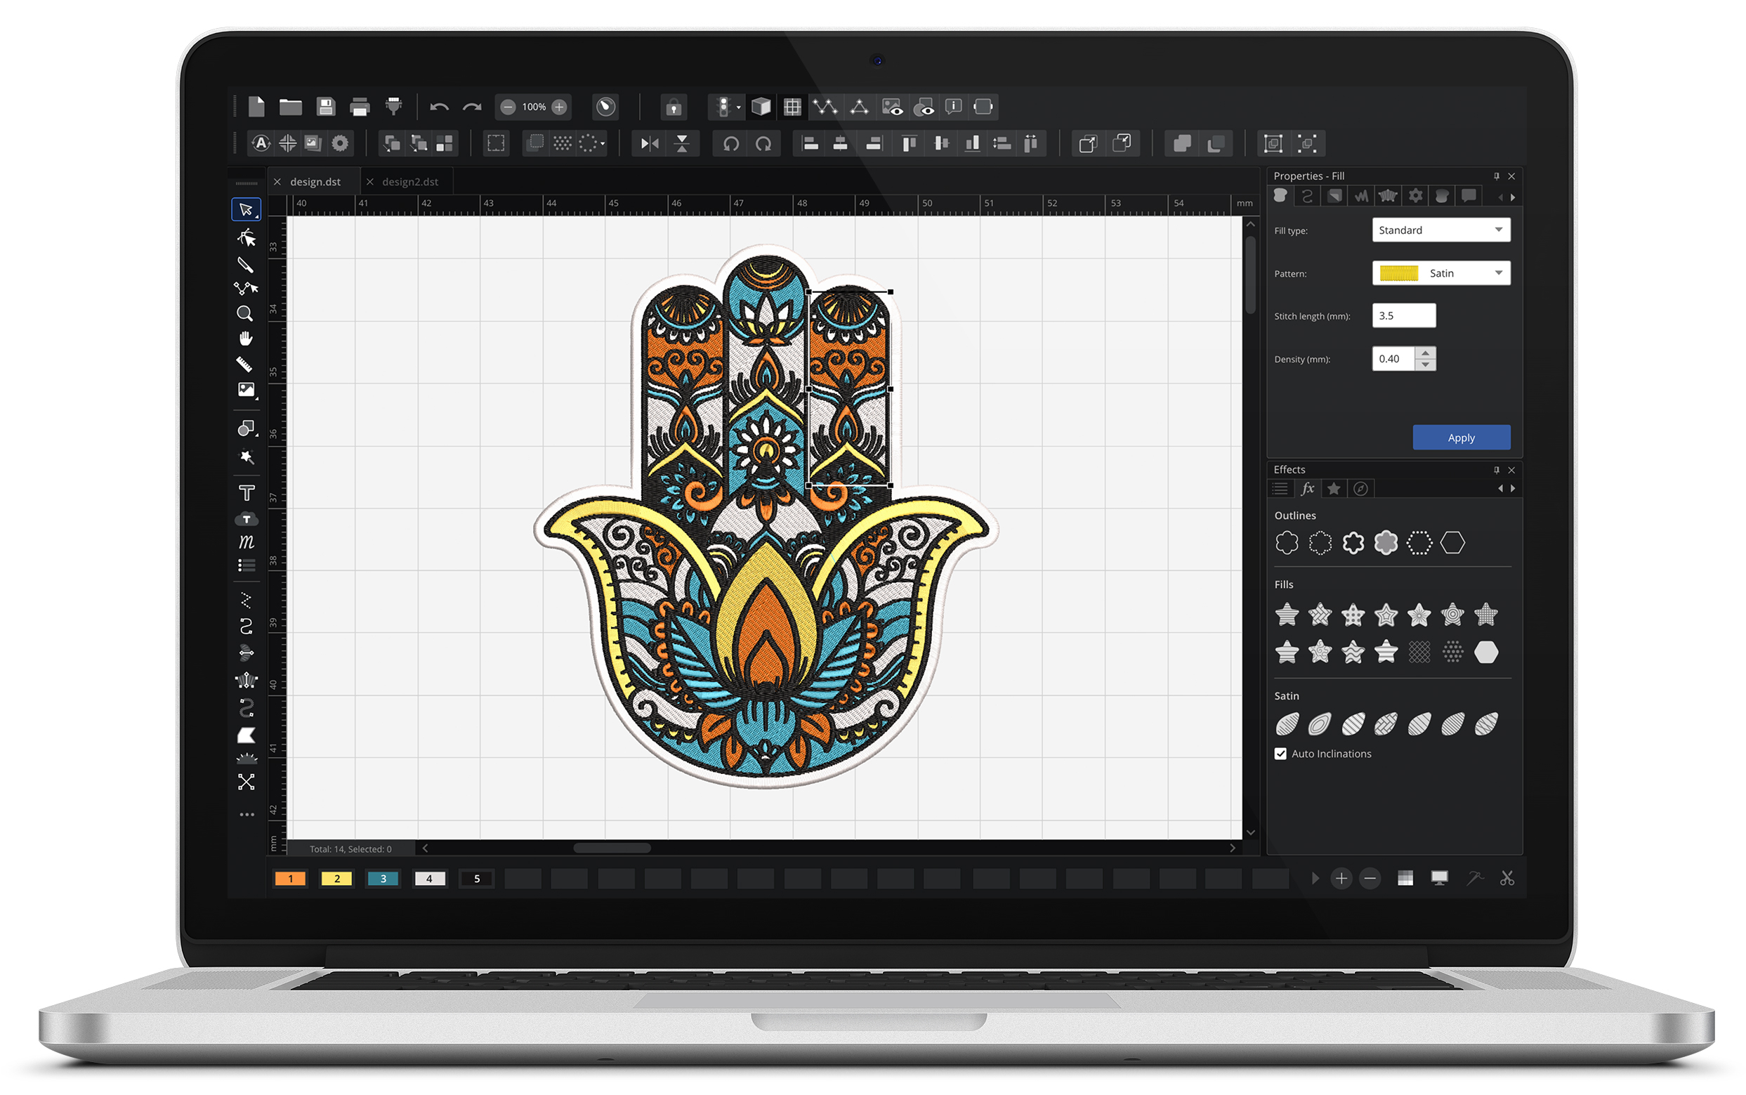Select the Text tool in left toolbar

(x=247, y=493)
